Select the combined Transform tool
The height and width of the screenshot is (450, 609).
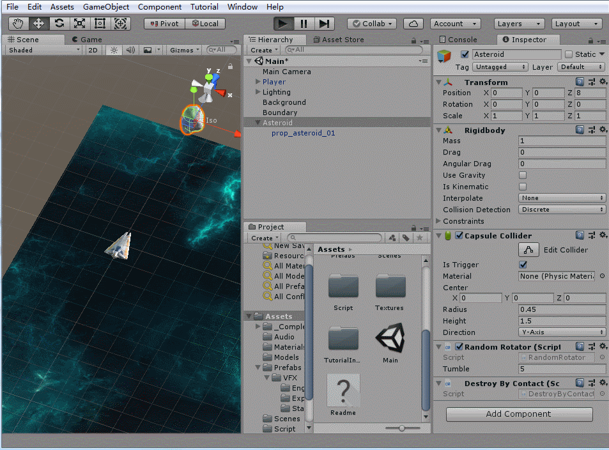click(x=120, y=24)
